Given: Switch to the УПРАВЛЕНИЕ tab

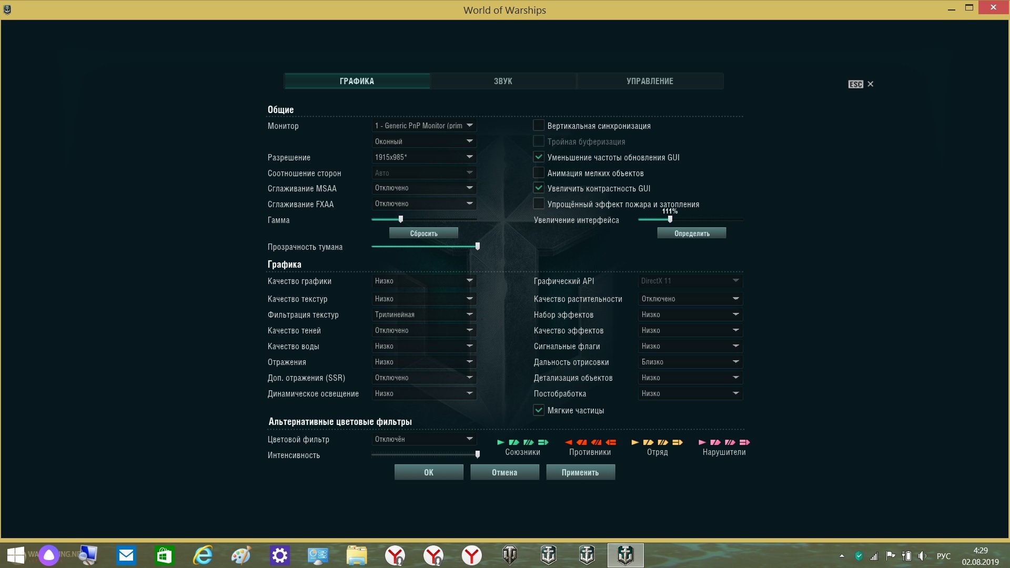Looking at the screenshot, I should tap(650, 81).
